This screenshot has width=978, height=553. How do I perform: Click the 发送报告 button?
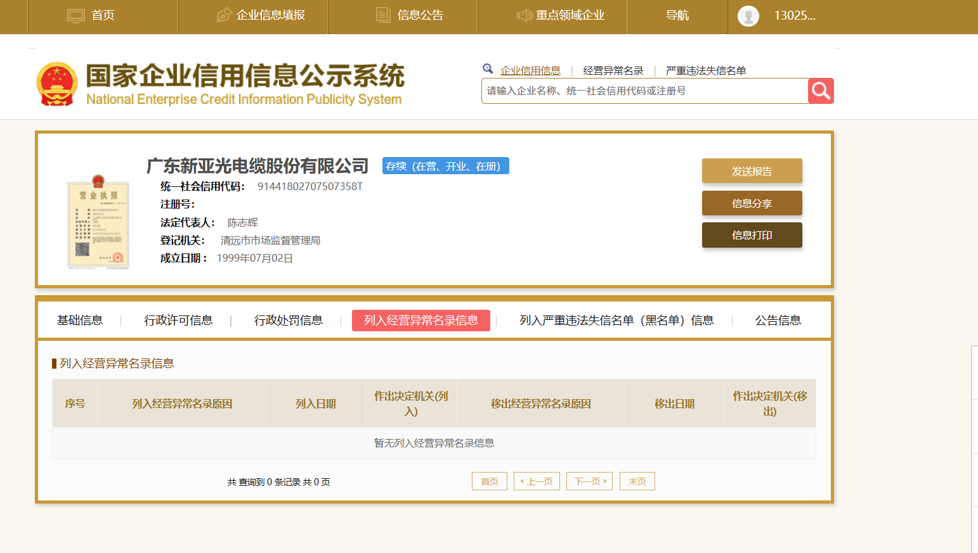(x=752, y=171)
